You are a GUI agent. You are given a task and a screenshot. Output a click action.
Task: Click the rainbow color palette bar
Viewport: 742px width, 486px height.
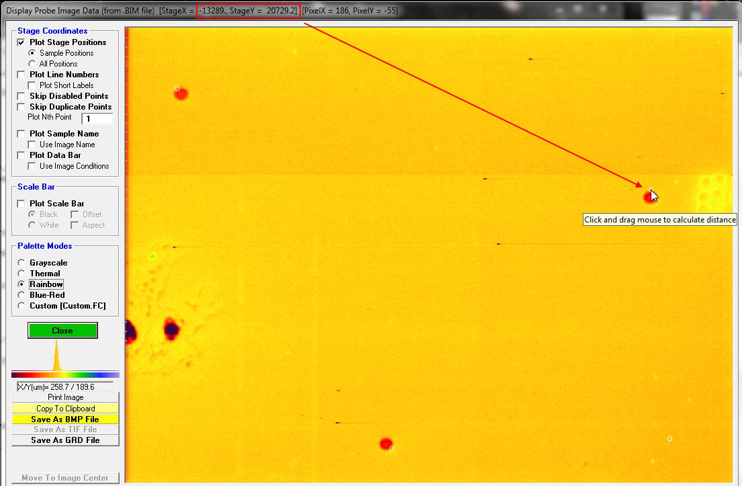click(x=65, y=374)
